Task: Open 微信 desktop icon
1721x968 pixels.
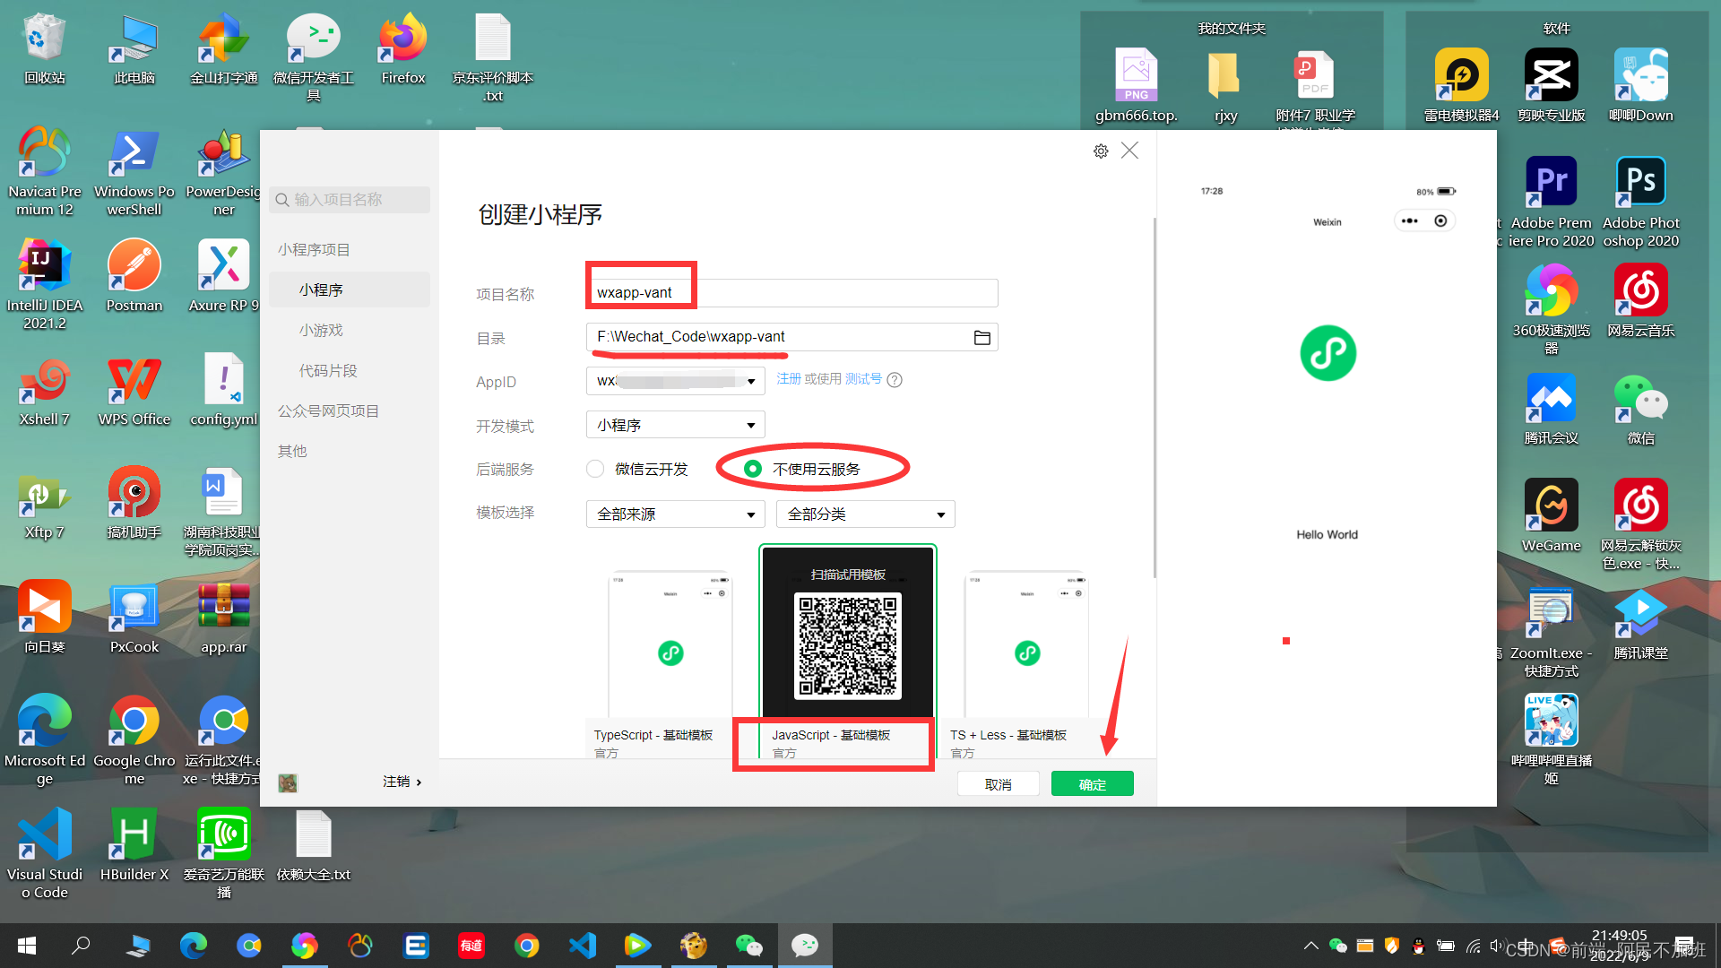Action: (1641, 408)
